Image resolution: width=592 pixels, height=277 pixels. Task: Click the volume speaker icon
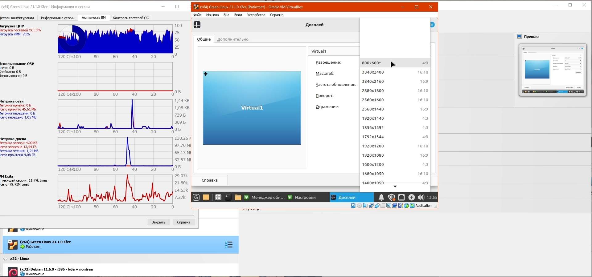pyautogui.click(x=421, y=197)
